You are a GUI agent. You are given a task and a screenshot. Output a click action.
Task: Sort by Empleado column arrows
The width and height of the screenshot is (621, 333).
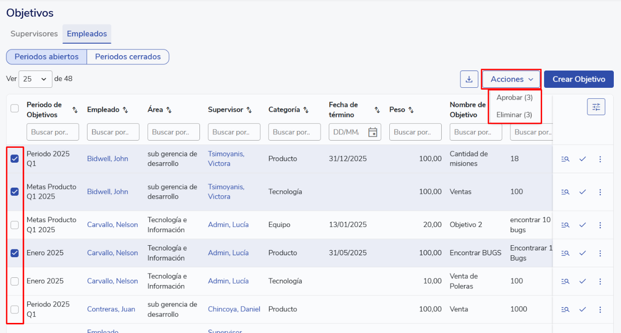click(125, 110)
